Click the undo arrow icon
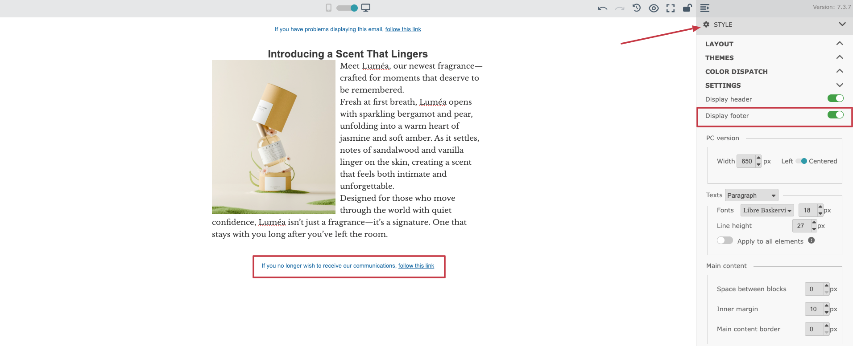 click(603, 8)
